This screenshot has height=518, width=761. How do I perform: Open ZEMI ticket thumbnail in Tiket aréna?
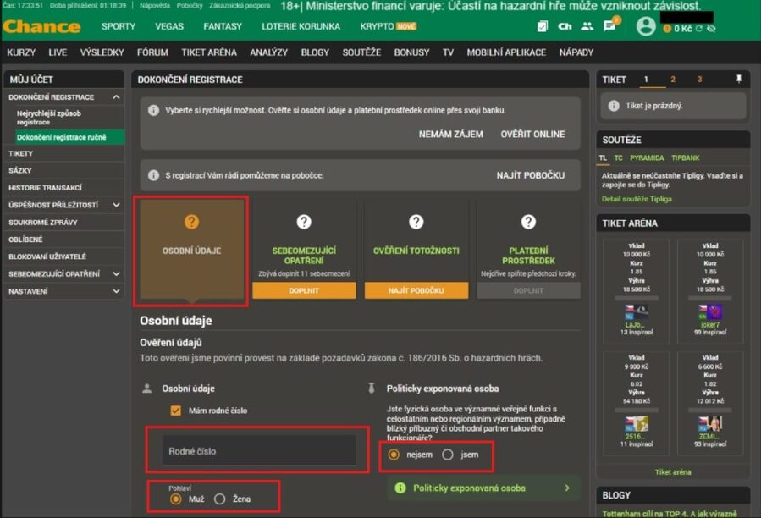(710, 424)
